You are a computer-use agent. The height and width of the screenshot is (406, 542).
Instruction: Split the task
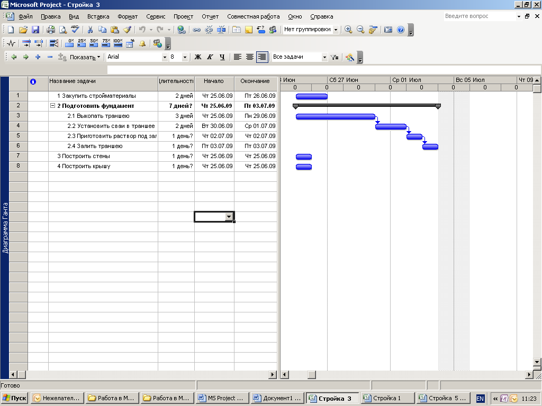point(221,30)
